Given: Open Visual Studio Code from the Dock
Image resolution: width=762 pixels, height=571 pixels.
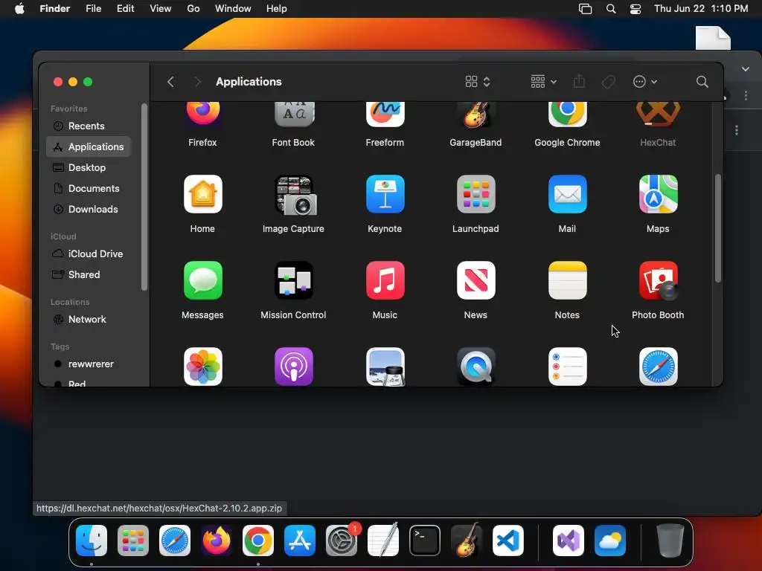Looking at the screenshot, I should [508, 541].
